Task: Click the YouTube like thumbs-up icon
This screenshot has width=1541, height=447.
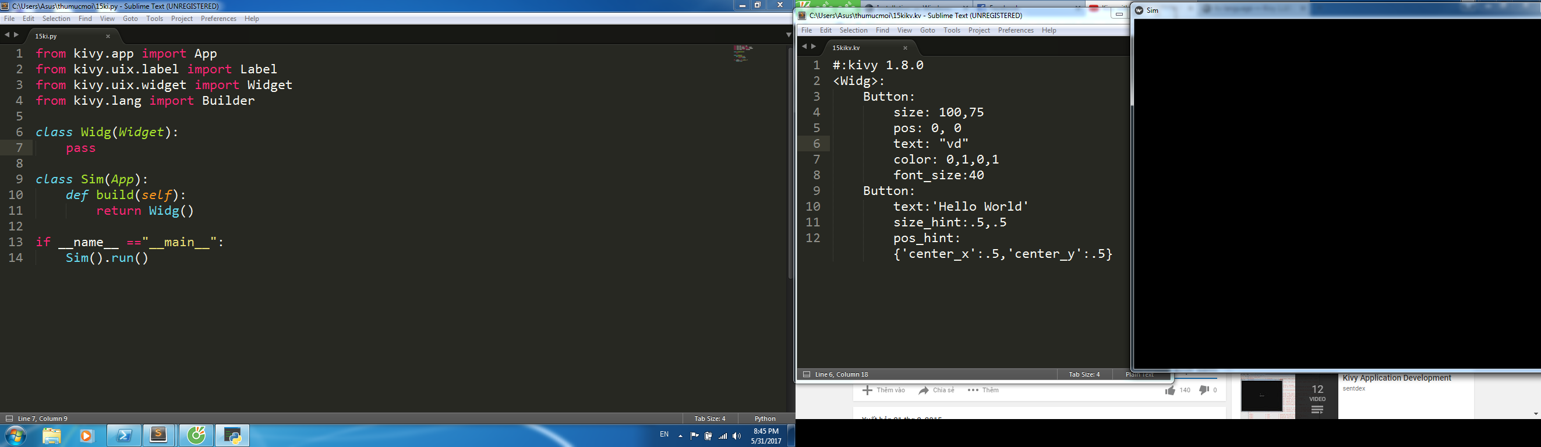Action: (1169, 390)
